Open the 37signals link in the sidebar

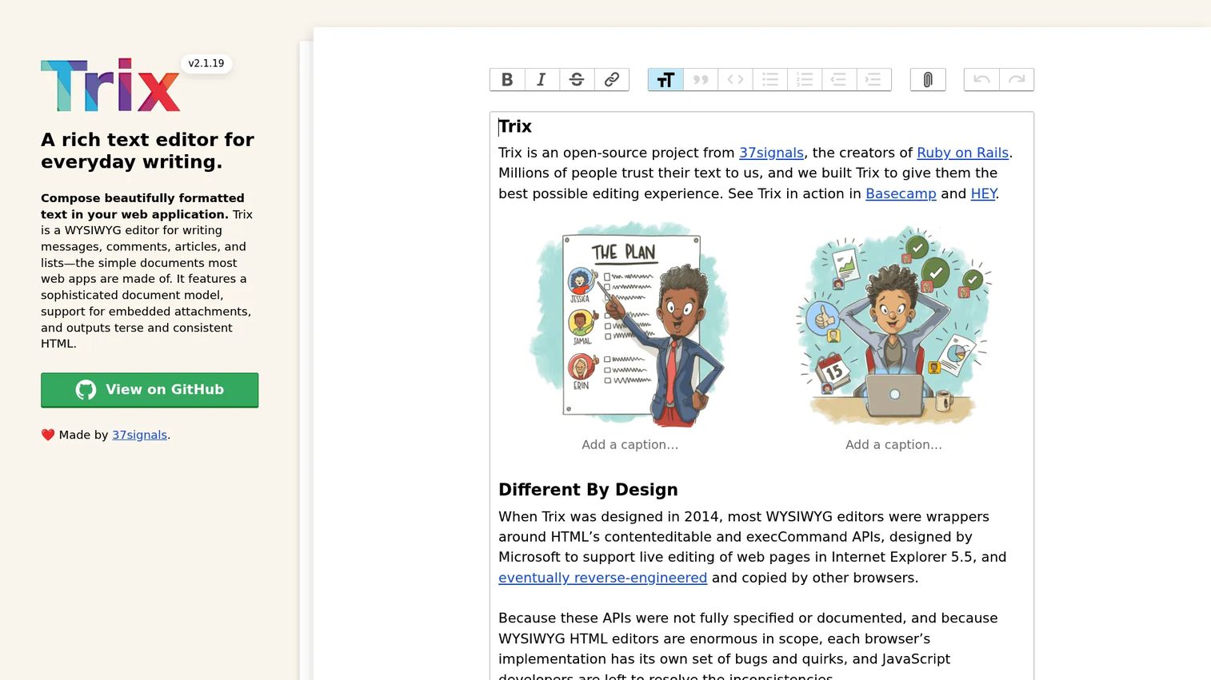tap(139, 435)
